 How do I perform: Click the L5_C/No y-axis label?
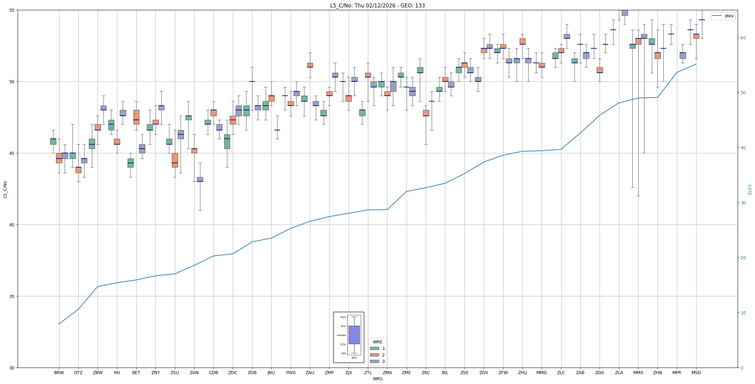point(5,189)
